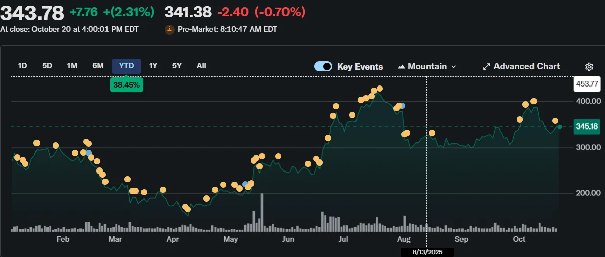Image resolution: width=605 pixels, height=257 pixels.
Task: Switch to 1Y chart range
Action: (153, 66)
